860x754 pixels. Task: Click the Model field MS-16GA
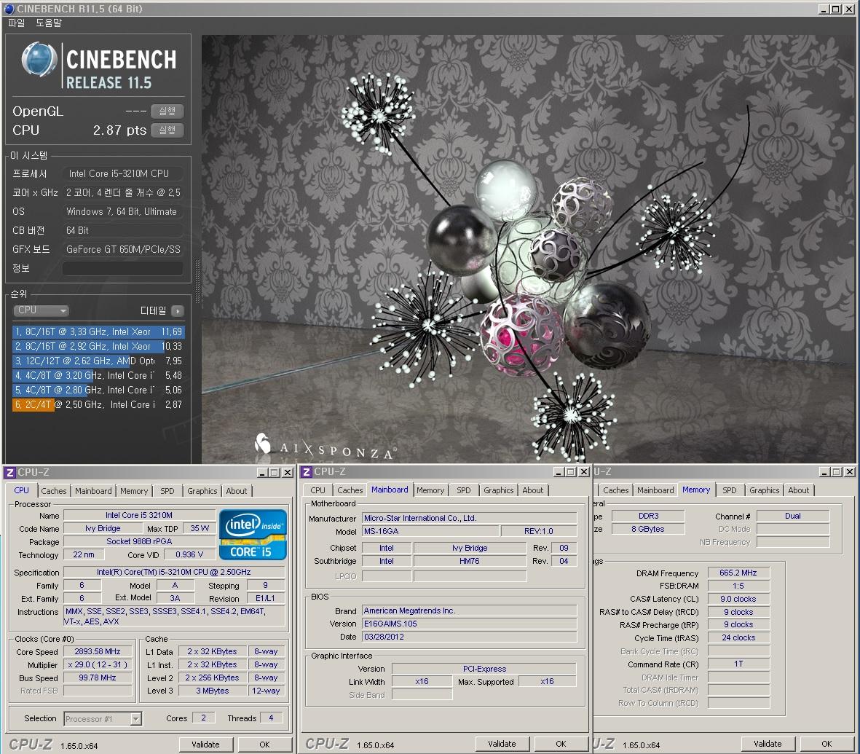tap(430, 531)
